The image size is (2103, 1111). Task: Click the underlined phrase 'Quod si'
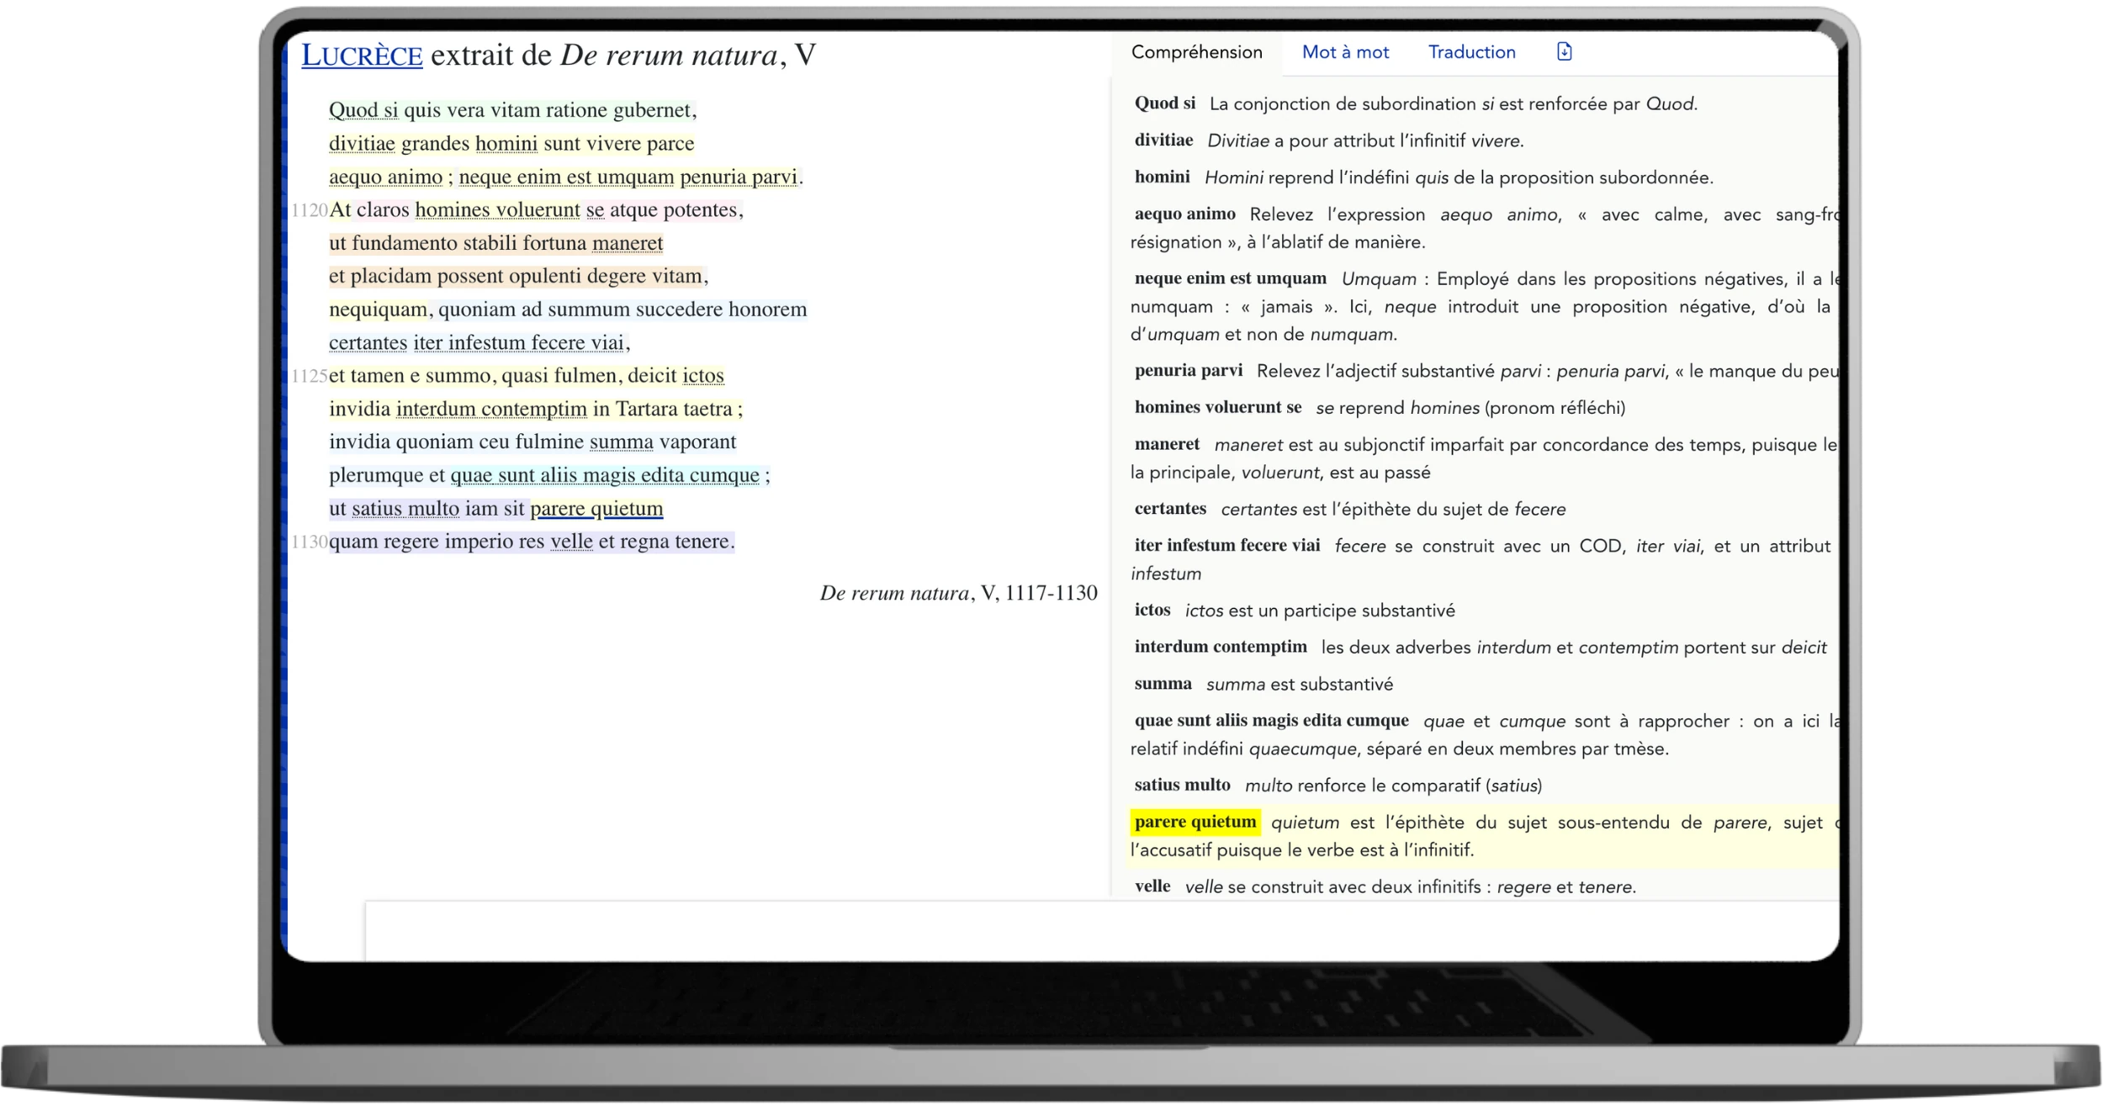[x=363, y=110]
